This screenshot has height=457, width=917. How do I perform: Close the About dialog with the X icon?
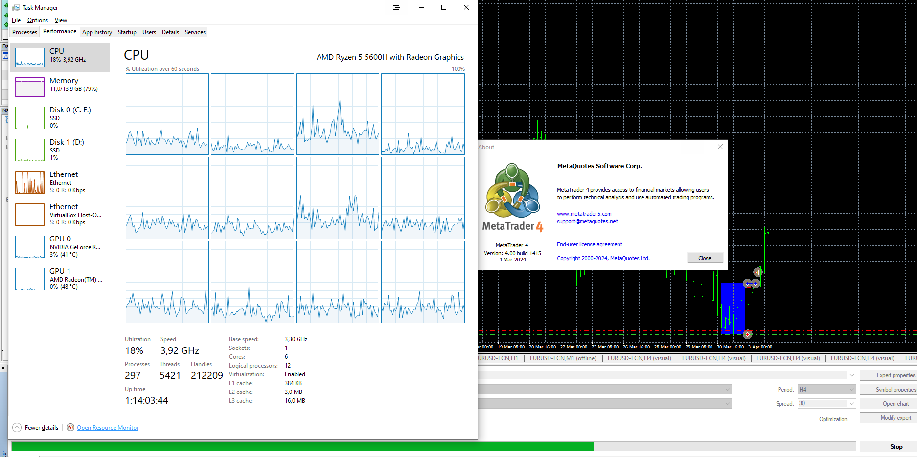pyautogui.click(x=720, y=147)
